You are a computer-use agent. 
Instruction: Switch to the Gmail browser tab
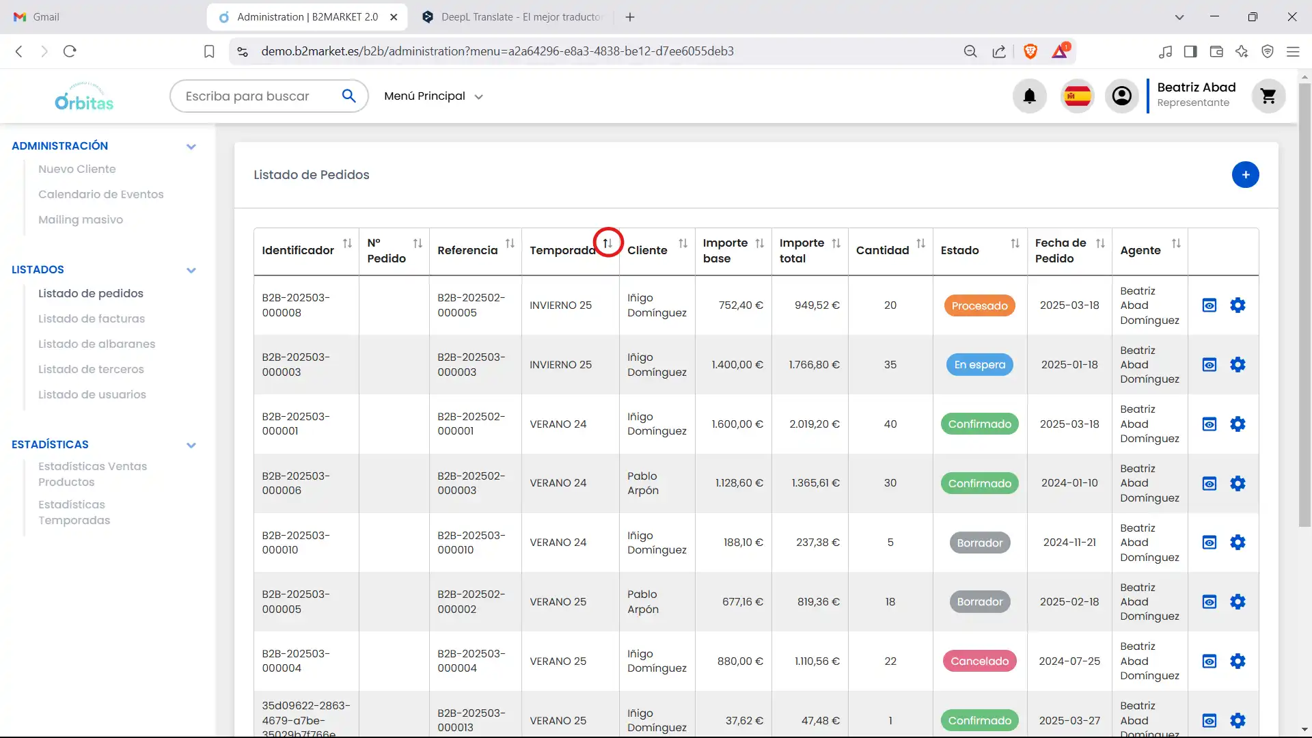(x=38, y=17)
